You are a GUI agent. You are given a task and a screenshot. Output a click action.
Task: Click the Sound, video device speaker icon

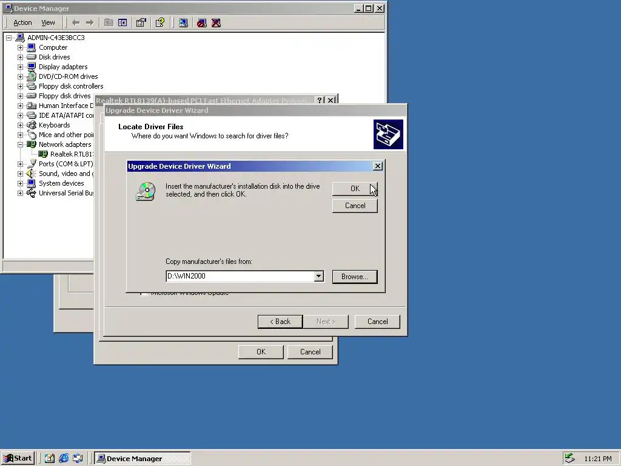(32, 174)
